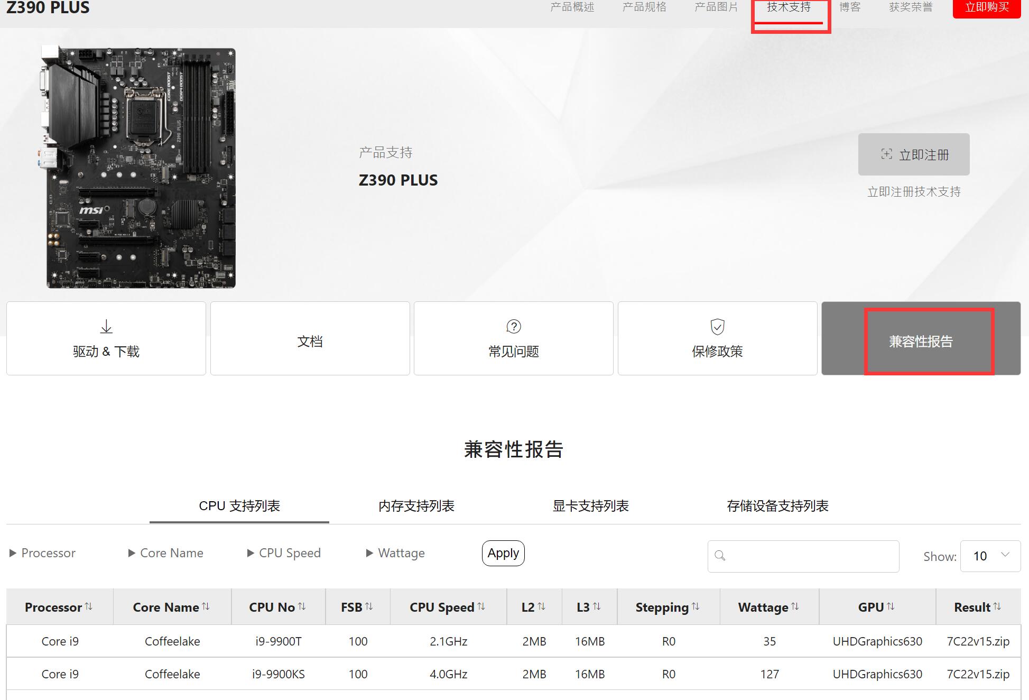Sort table by GPU column arrows
1029x700 pixels.
tap(891, 606)
